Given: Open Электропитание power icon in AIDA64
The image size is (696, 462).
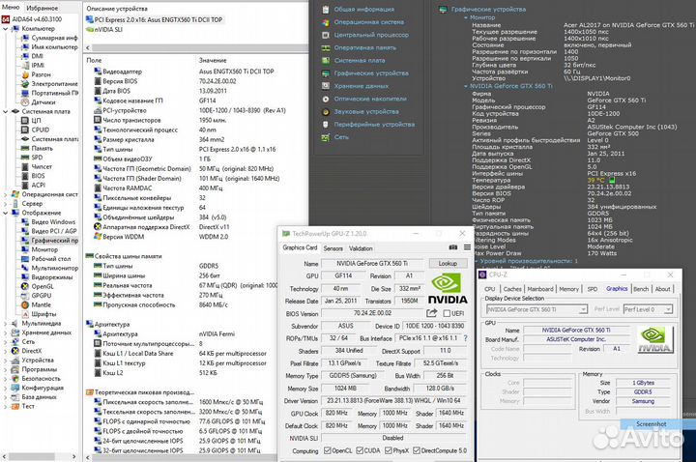Looking at the screenshot, I should [x=25, y=84].
